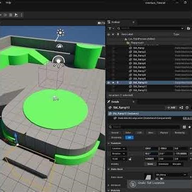This screenshot has height=192, width=192.
Task: Select the General filter tab
Action: [x=115, y=133]
